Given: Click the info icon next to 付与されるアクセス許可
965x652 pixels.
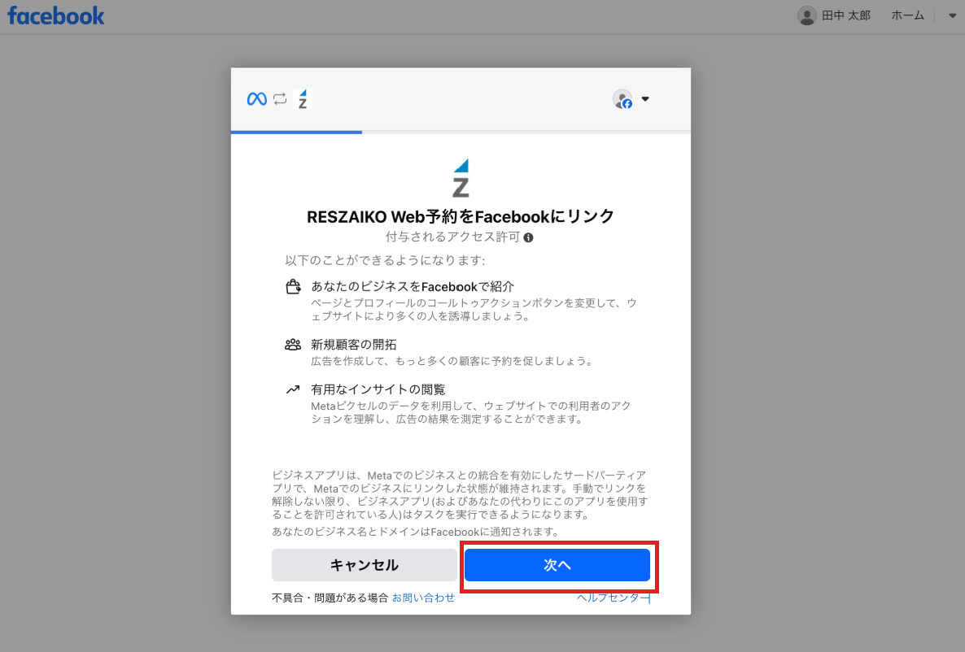Looking at the screenshot, I should pos(529,237).
